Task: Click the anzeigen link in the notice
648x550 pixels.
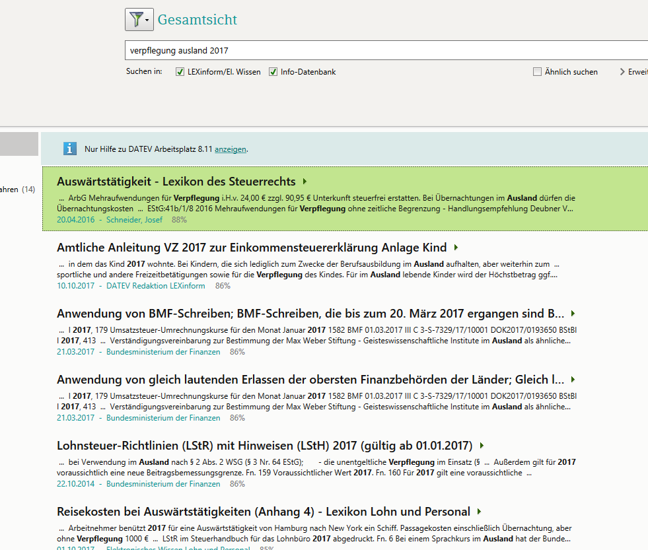Action: coord(230,149)
